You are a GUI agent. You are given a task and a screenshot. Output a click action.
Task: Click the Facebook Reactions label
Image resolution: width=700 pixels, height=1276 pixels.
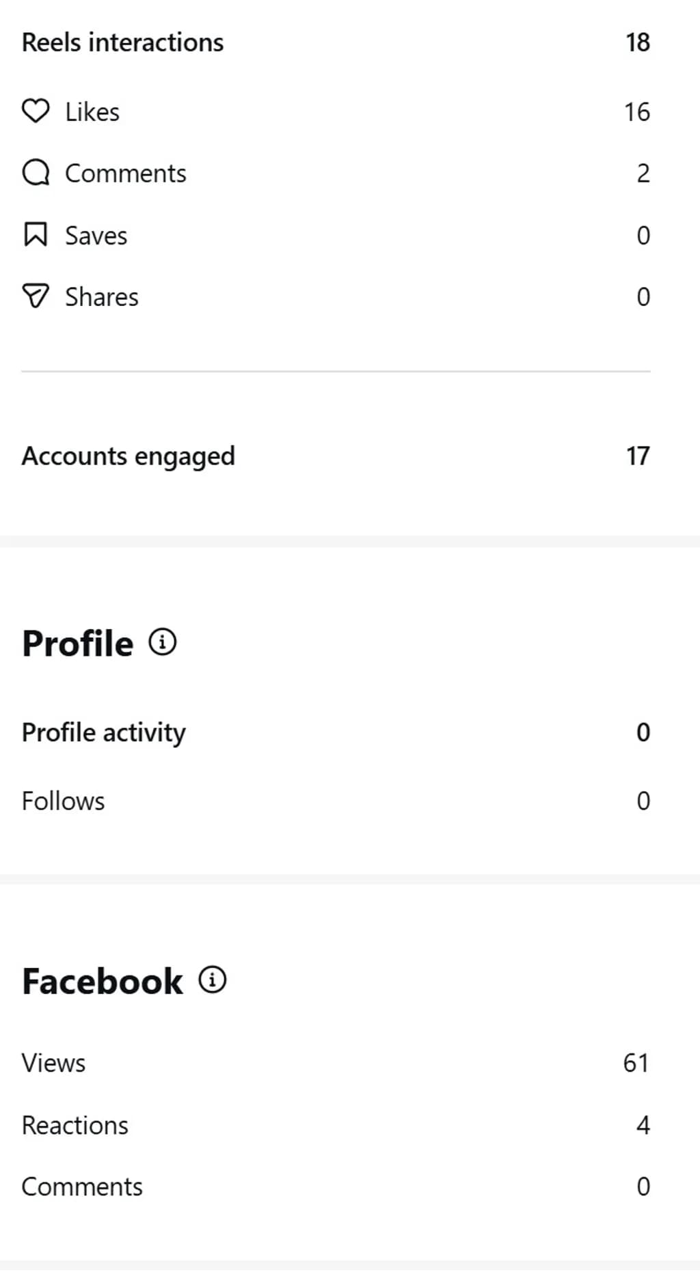click(x=75, y=1125)
